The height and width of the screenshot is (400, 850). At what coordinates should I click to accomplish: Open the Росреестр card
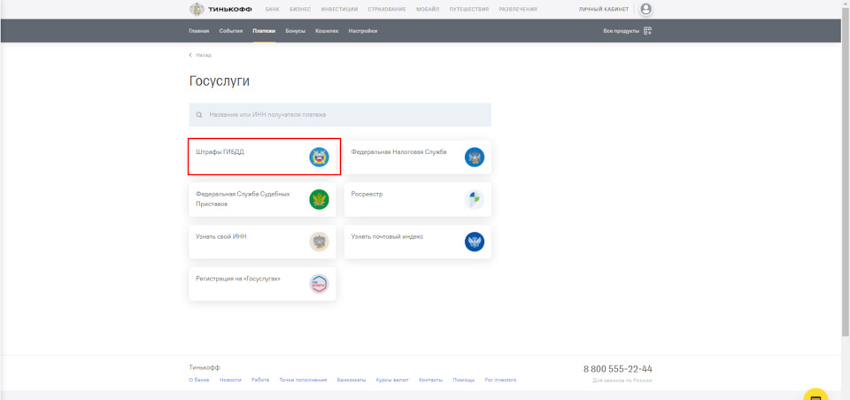pyautogui.click(x=418, y=199)
